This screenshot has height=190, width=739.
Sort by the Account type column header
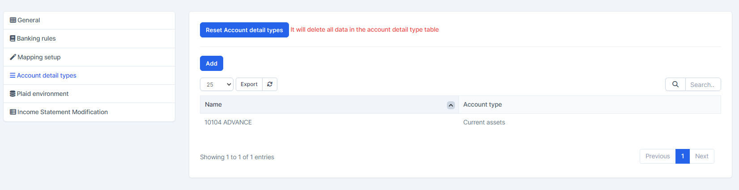tap(482, 104)
